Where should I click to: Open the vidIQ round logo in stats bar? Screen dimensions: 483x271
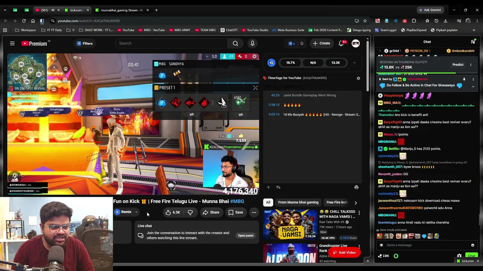click(271, 63)
